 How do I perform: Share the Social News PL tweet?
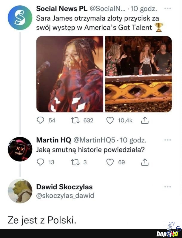[x=145, y=120]
